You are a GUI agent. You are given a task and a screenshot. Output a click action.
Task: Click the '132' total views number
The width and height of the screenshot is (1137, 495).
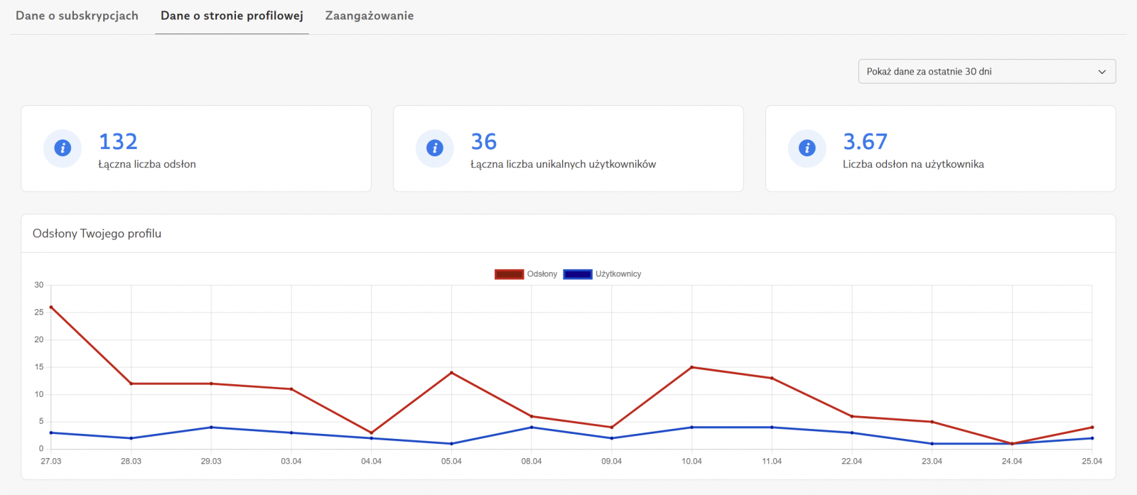click(118, 142)
